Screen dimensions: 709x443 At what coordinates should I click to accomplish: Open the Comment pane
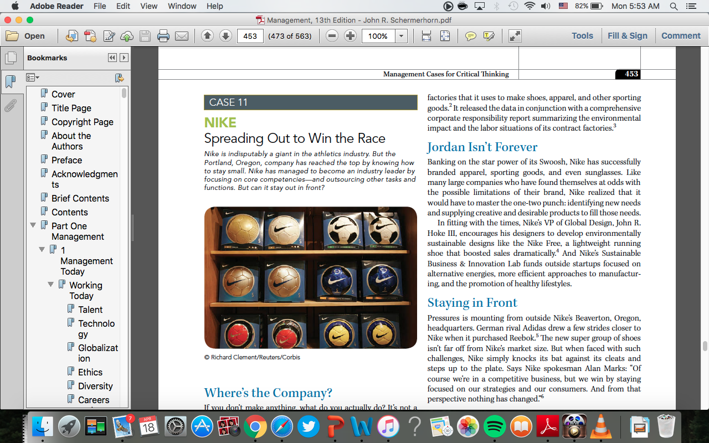[681, 36]
